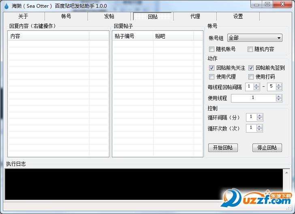Switch to the 代理 tab
295x214 pixels.
tap(195, 16)
